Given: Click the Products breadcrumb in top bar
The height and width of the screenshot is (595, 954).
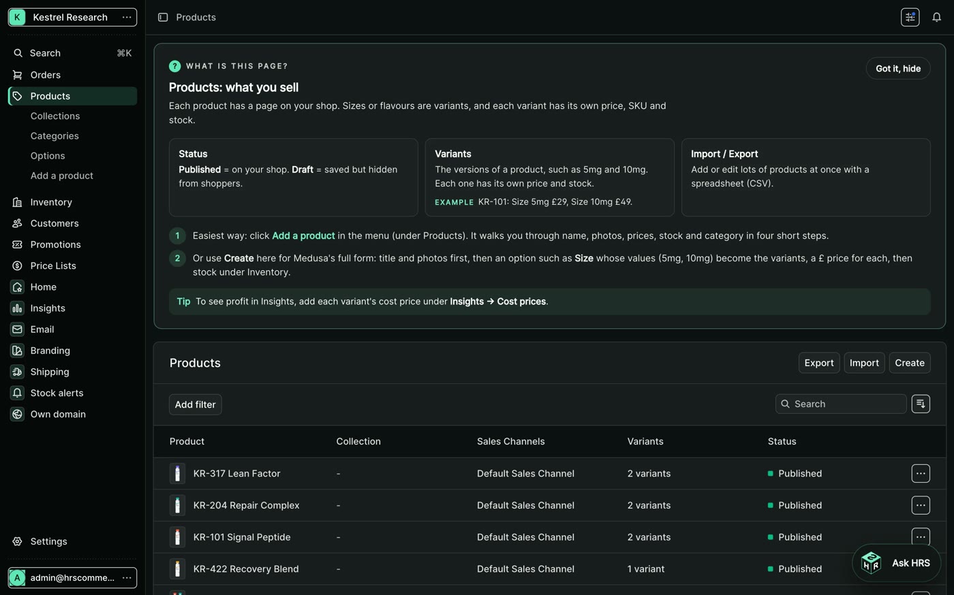Looking at the screenshot, I should pos(196,17).
